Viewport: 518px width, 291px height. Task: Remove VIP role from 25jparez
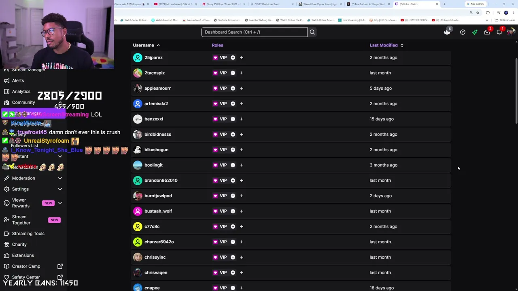233,57
